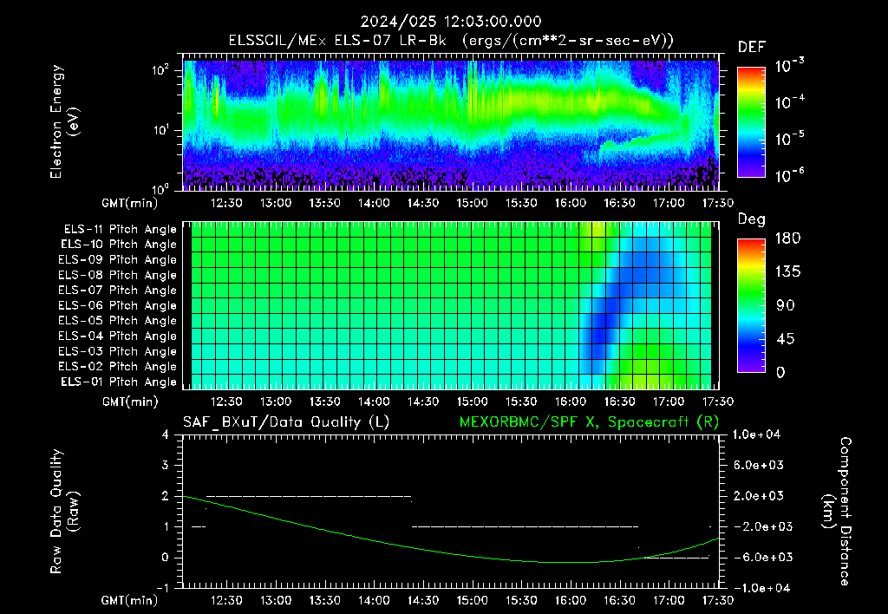Click the ELS-09 Pitch Angle row label
888x614 pixels.
point(117,260)
